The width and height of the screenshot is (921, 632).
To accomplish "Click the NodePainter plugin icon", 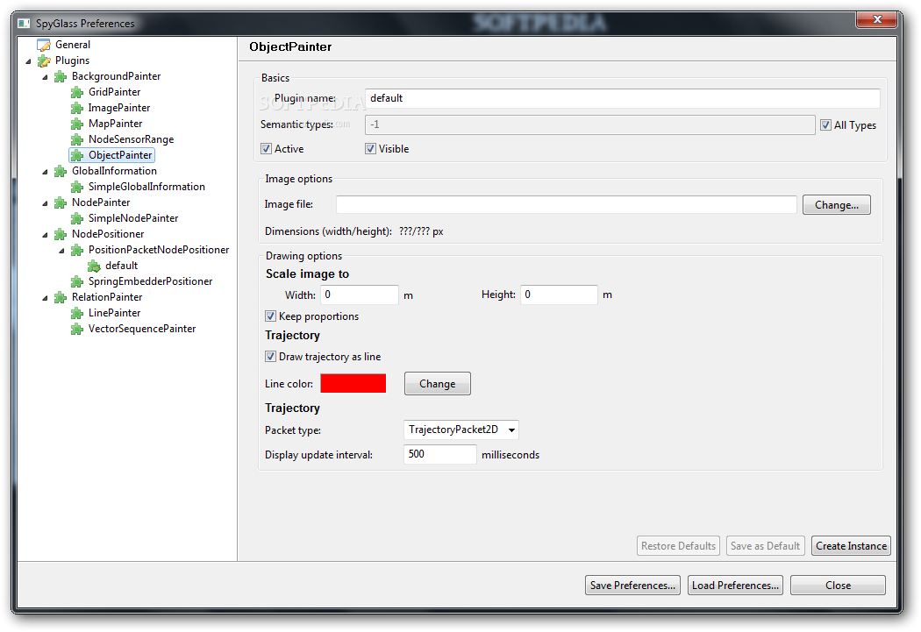I will click(x=60, y=203).
